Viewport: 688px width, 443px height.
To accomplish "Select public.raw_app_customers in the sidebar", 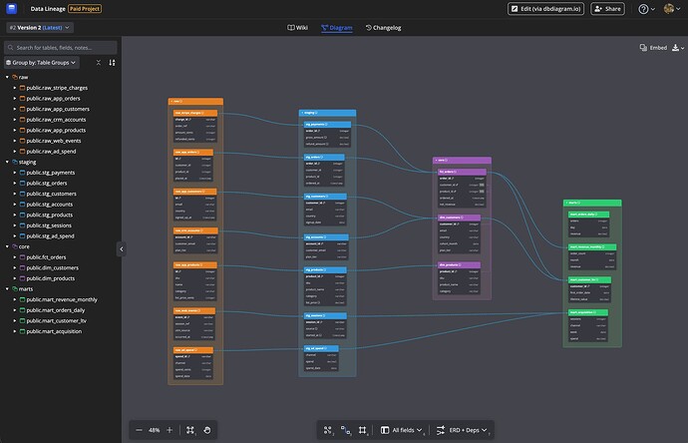I will click(58, 109).
